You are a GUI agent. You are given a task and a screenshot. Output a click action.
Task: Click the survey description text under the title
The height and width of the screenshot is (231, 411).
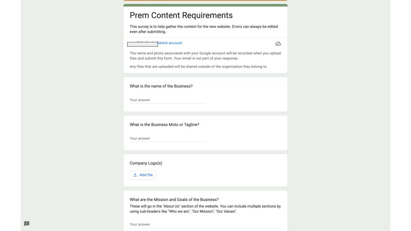(204, 29)
